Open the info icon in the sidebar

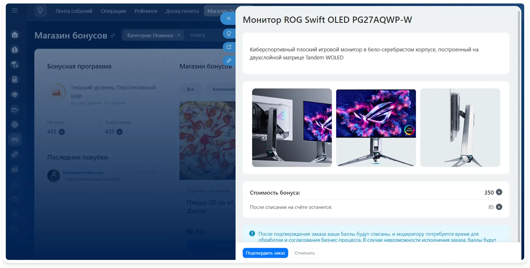tap(15, 50)
